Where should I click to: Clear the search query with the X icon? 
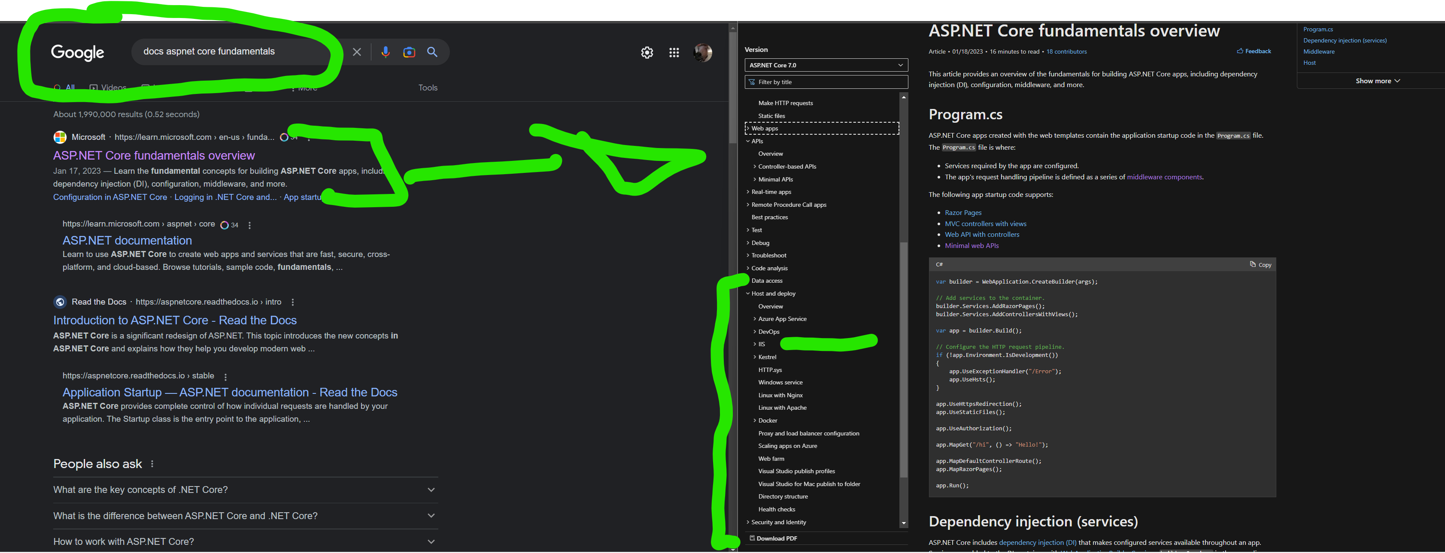click(357, 52)
